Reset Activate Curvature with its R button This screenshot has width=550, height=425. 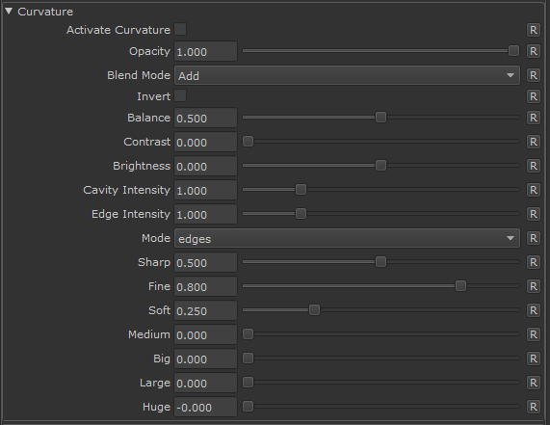[x=534, y=30]
